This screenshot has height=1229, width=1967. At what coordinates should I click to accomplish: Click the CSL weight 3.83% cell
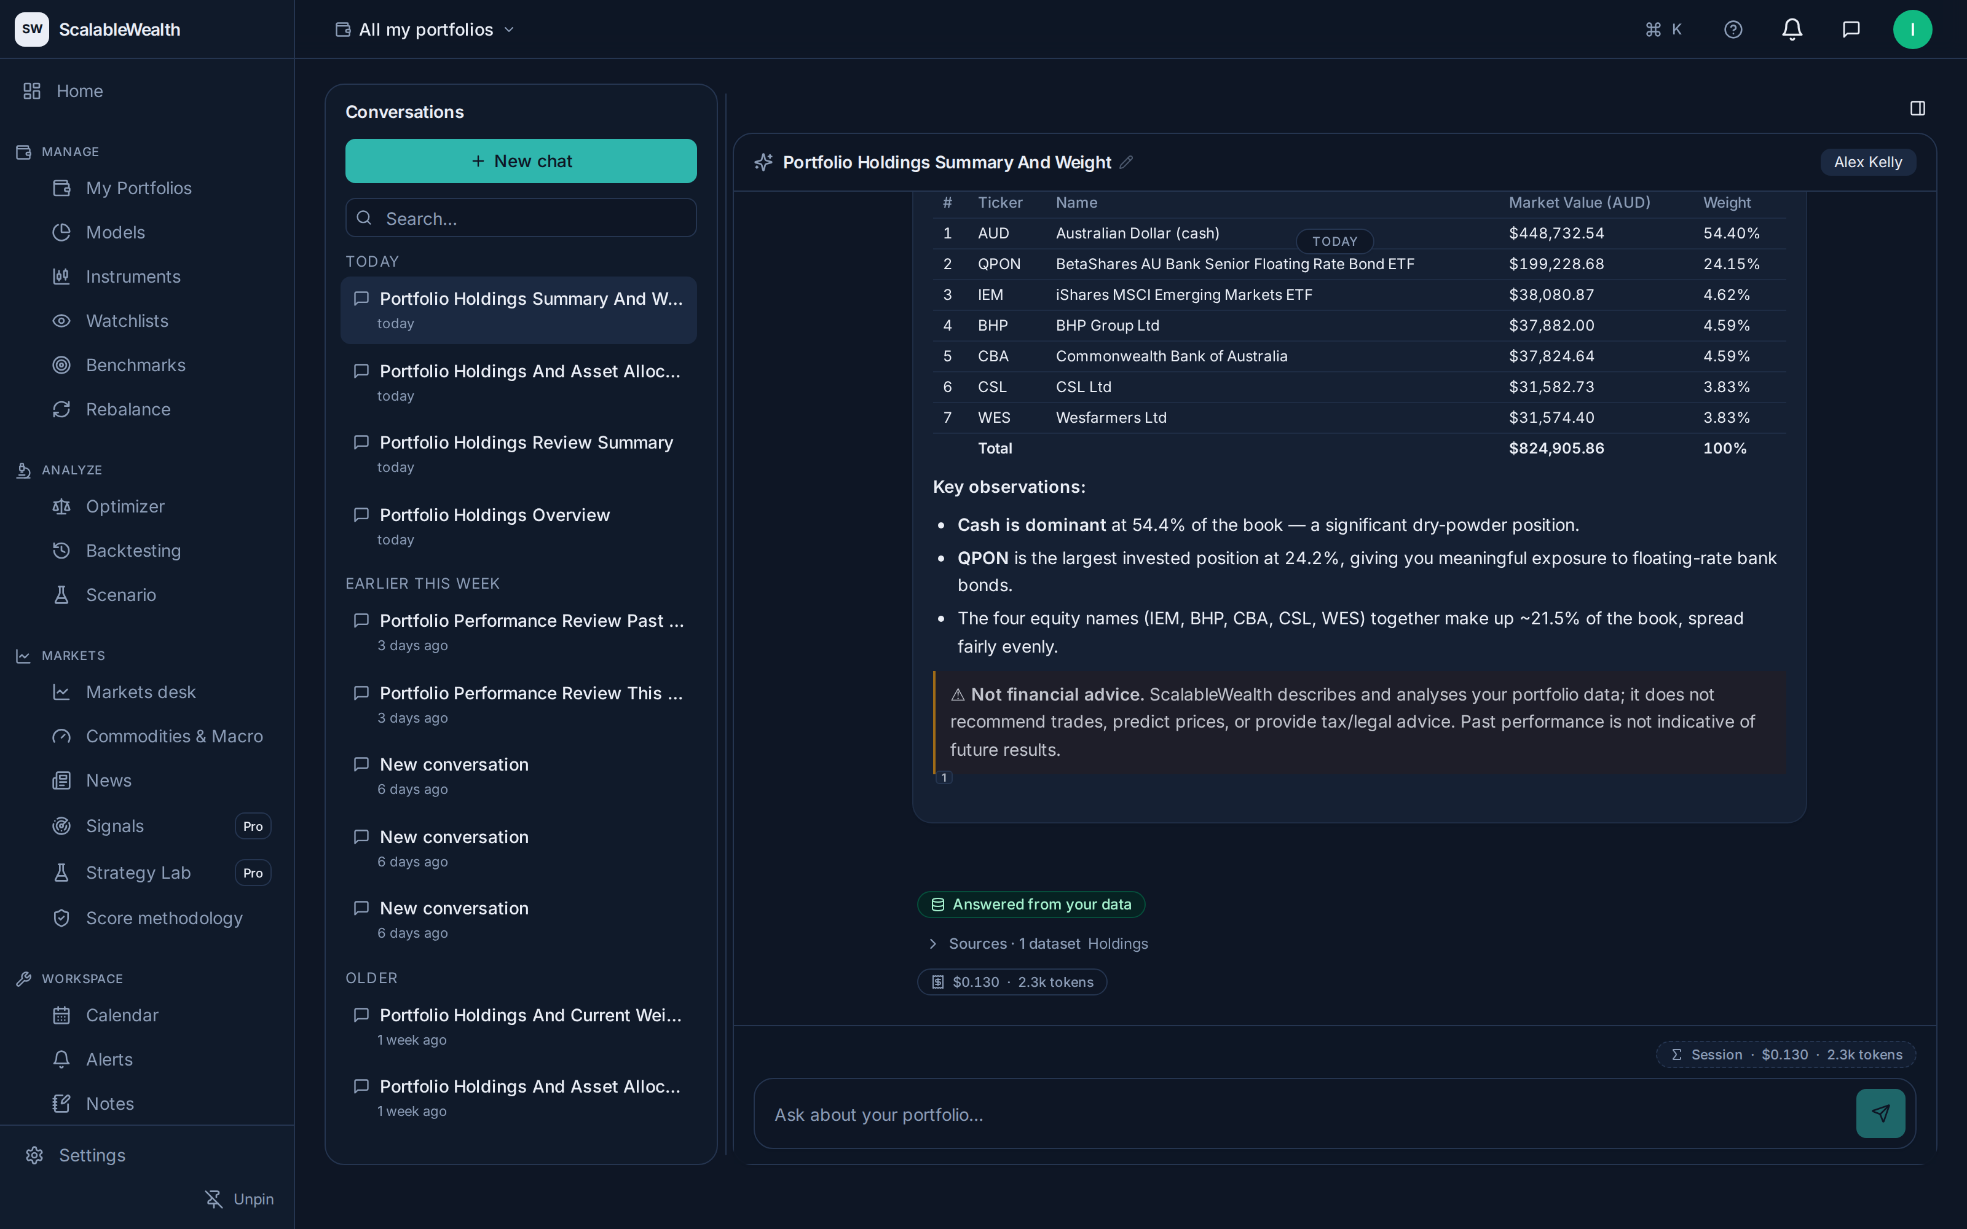point(1725,387)
